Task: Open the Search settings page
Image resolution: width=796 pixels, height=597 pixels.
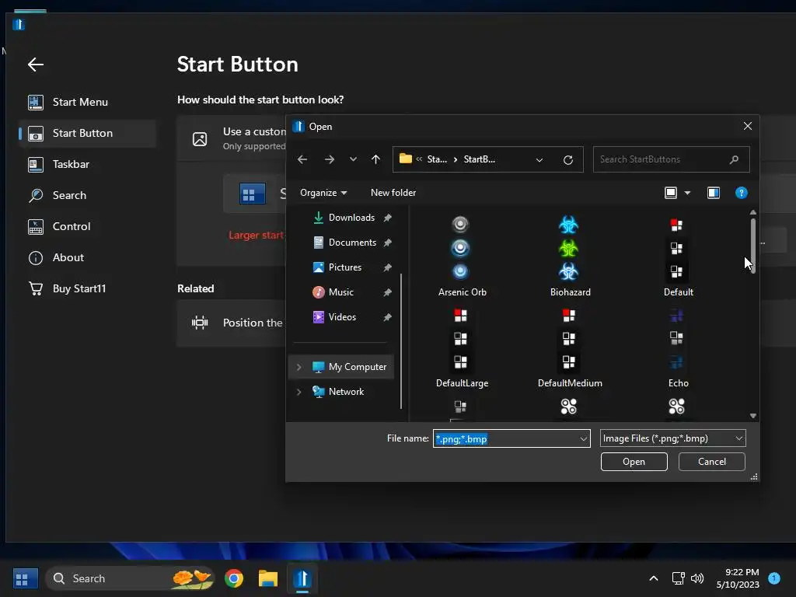Action: [87, 195]
